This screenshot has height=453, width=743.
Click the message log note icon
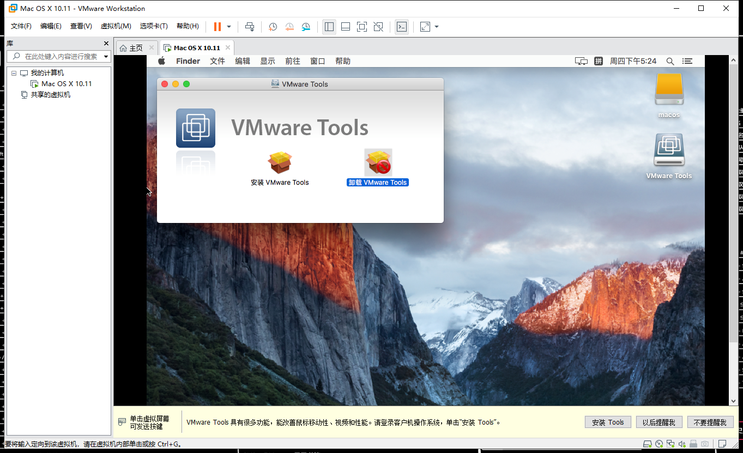tap(722, 444)
